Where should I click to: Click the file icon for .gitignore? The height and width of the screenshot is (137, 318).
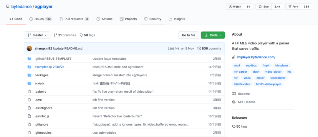click(x=29, y=124)
